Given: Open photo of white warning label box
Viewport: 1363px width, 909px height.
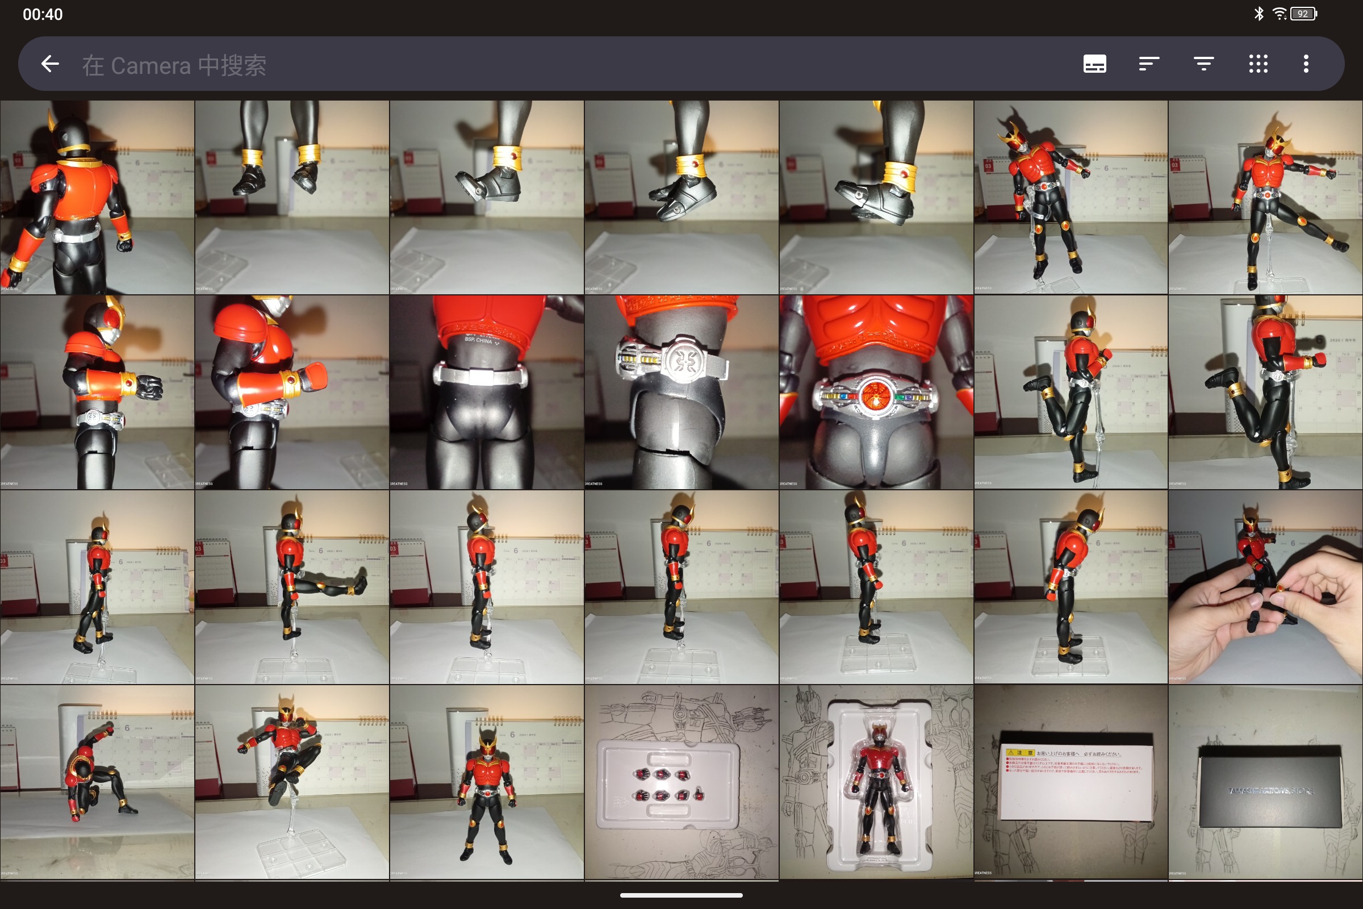Looking at the screenshot, I should click(1071, 782).
